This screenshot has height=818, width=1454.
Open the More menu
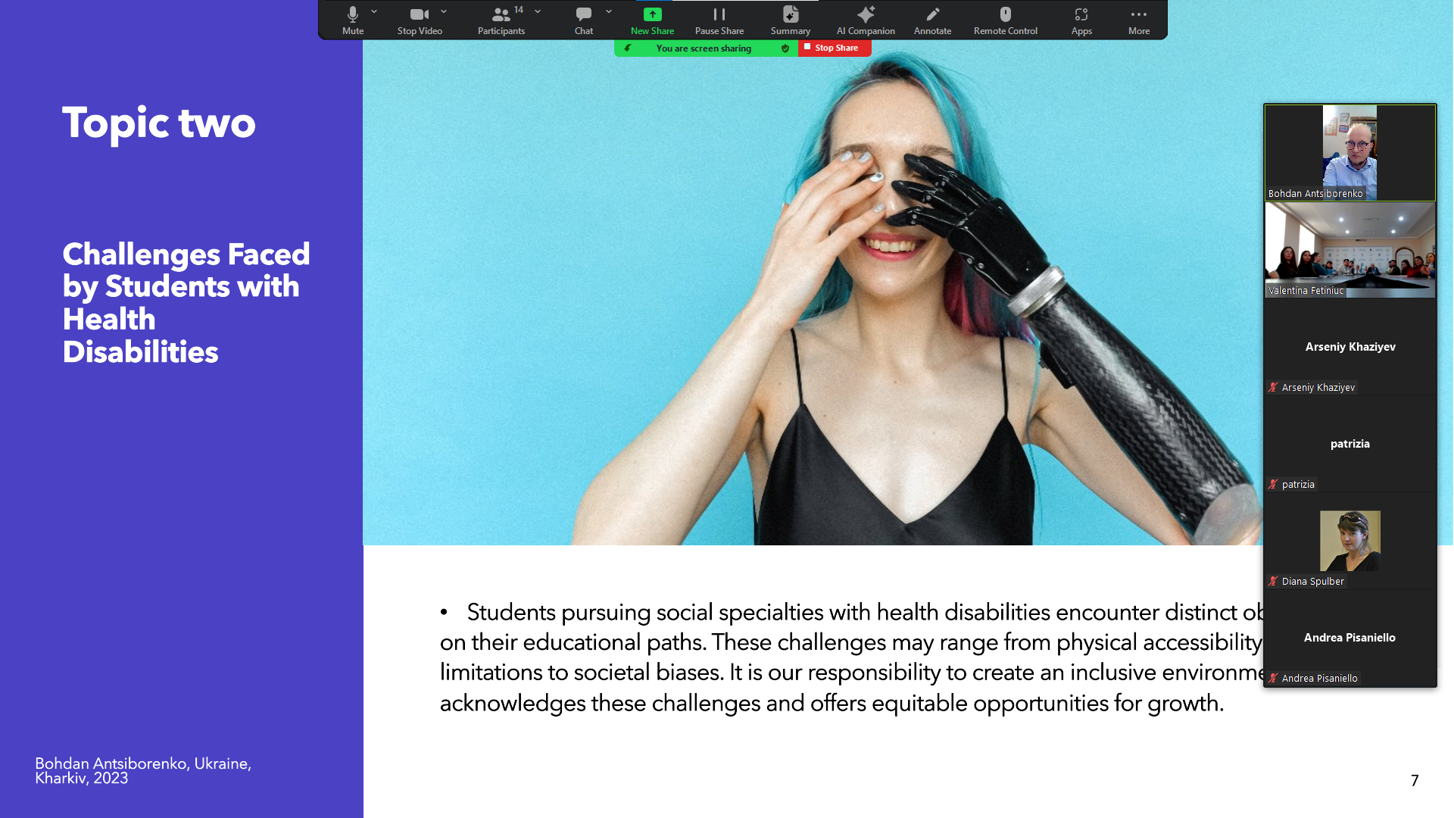coord(1138,20)
